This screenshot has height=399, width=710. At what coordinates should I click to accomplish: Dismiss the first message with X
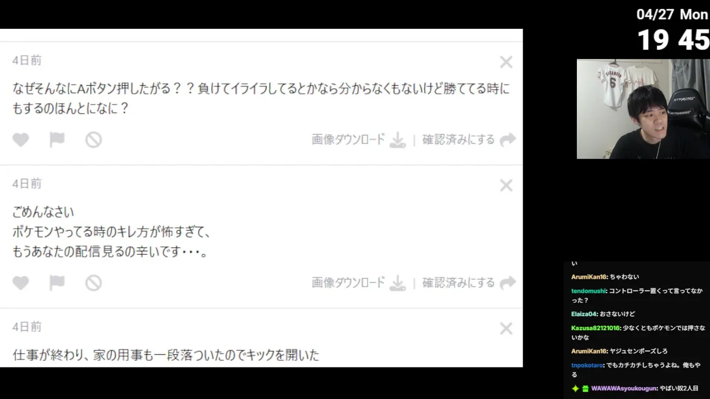(506, 62)
